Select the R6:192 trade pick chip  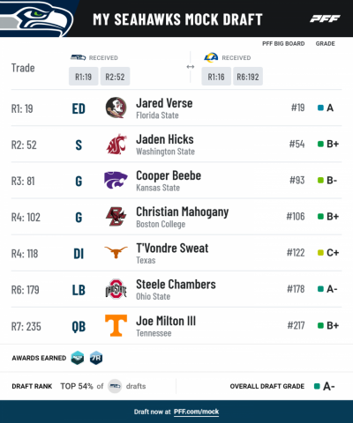tap(248, 77)
